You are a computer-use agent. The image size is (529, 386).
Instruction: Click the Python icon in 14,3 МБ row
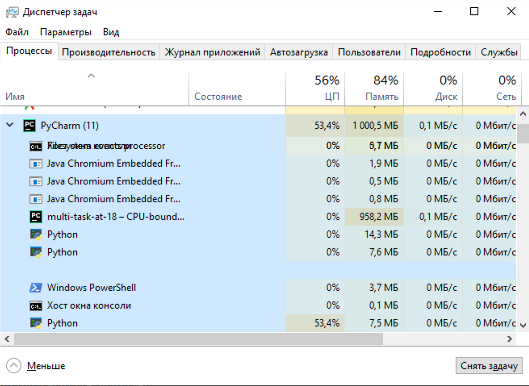pyautogui.click(x=36, y=235)
